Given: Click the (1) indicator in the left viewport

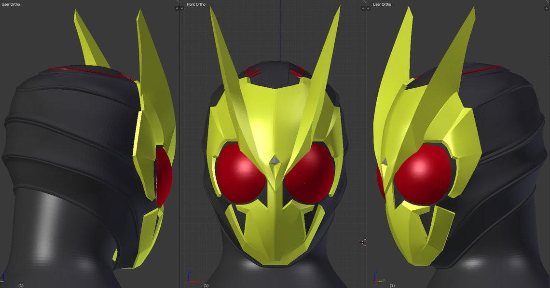Looking at the screenshot, I should (20, 285).
